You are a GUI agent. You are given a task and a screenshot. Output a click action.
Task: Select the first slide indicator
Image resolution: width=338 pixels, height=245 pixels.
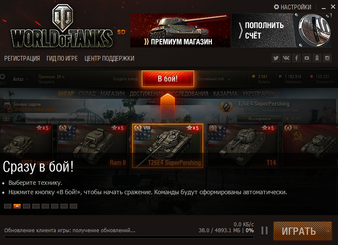pos(8,206)
